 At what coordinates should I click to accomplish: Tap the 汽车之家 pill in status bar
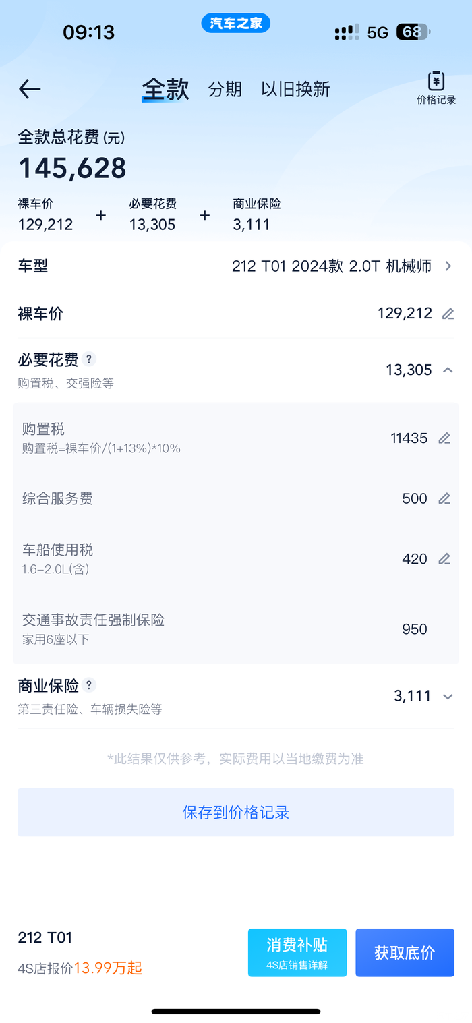click(x=235, y=24)
